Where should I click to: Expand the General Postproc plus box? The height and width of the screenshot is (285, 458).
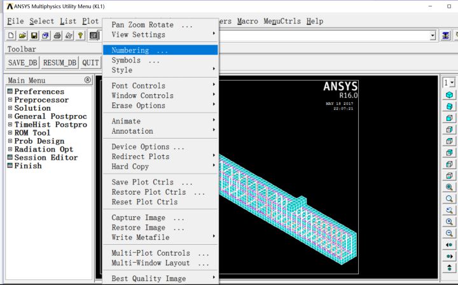10,116
